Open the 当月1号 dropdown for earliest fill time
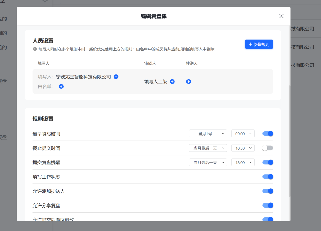Viewport: 321px width, 231px height. [208, 133]
